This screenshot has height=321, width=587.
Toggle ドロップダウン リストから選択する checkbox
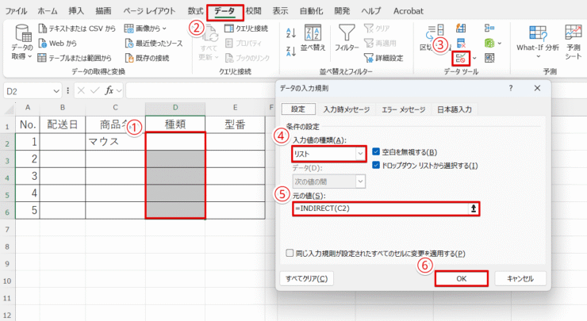[376, 165]
